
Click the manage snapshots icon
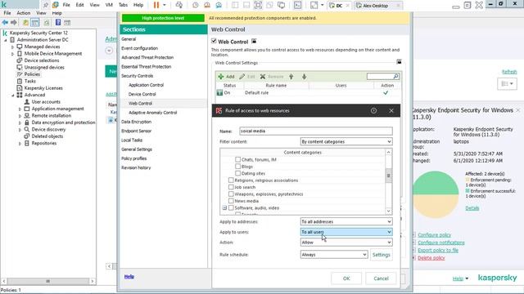(x=219, y=5)
